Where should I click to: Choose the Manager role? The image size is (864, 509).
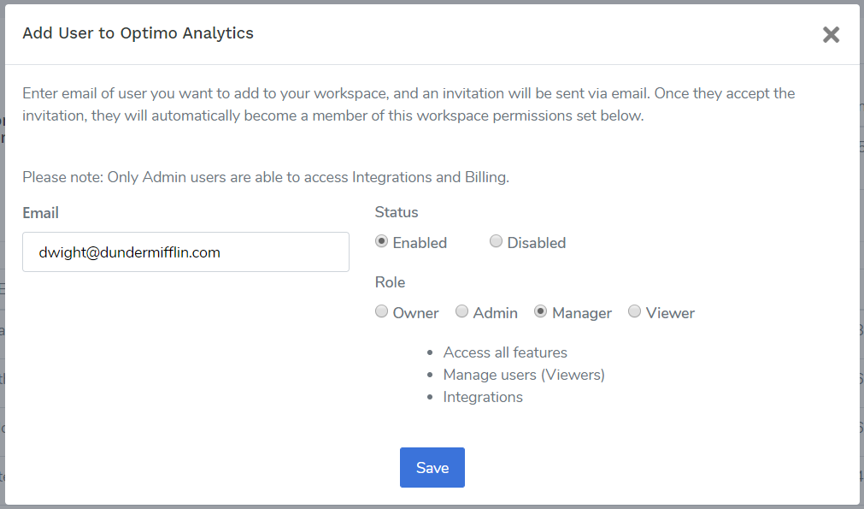(541, 311)
